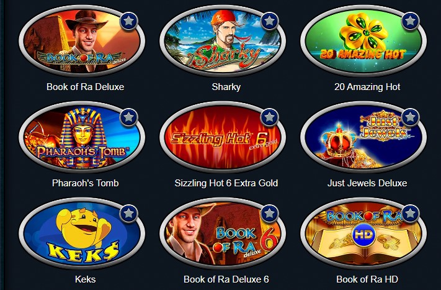Add Just Jewels Deluxe to favorites star
Viewport: 441px width, 290px height.
click(411, 117)
